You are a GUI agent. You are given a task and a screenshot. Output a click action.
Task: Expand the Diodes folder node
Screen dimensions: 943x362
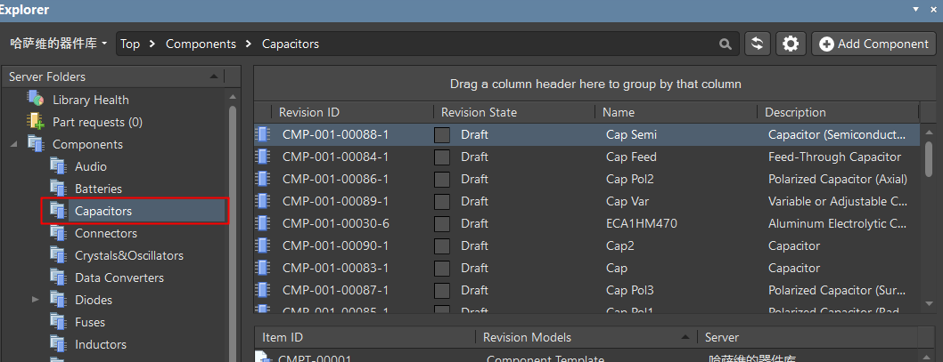tap(35, 300)
